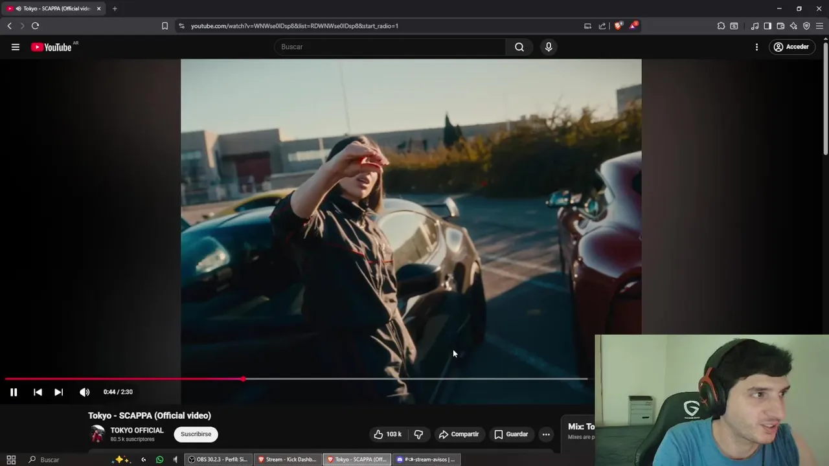Image resolution: width=829 pixels, height=466 pixels.
Task: Skip to next video
Action: [x=58, y=392]
